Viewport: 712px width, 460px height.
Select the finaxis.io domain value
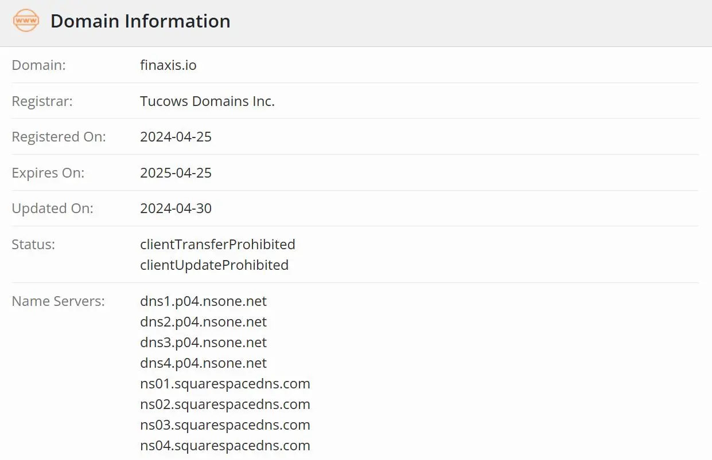click(x=168, y=65)
